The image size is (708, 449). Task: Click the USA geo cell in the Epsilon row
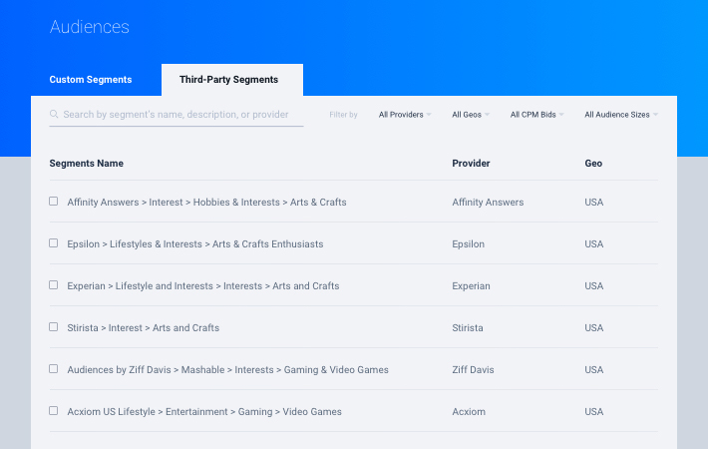[593, 243]
